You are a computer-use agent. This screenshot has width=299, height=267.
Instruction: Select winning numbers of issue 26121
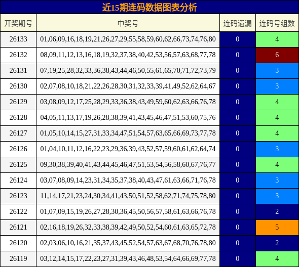pyautogui.click(x=128, y=227)
